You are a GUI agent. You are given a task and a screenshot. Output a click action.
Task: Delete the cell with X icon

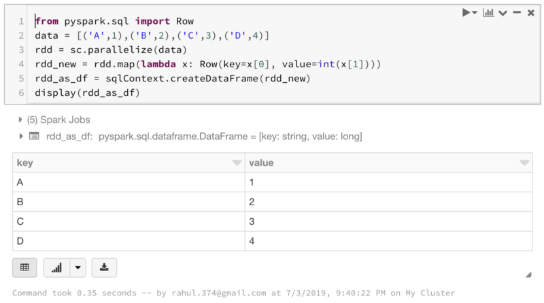(531, 13)
